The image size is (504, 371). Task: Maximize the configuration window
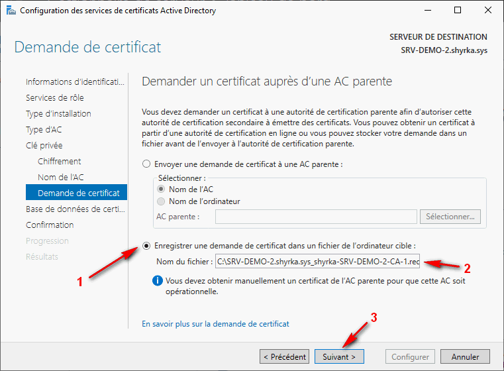point(458,11)
